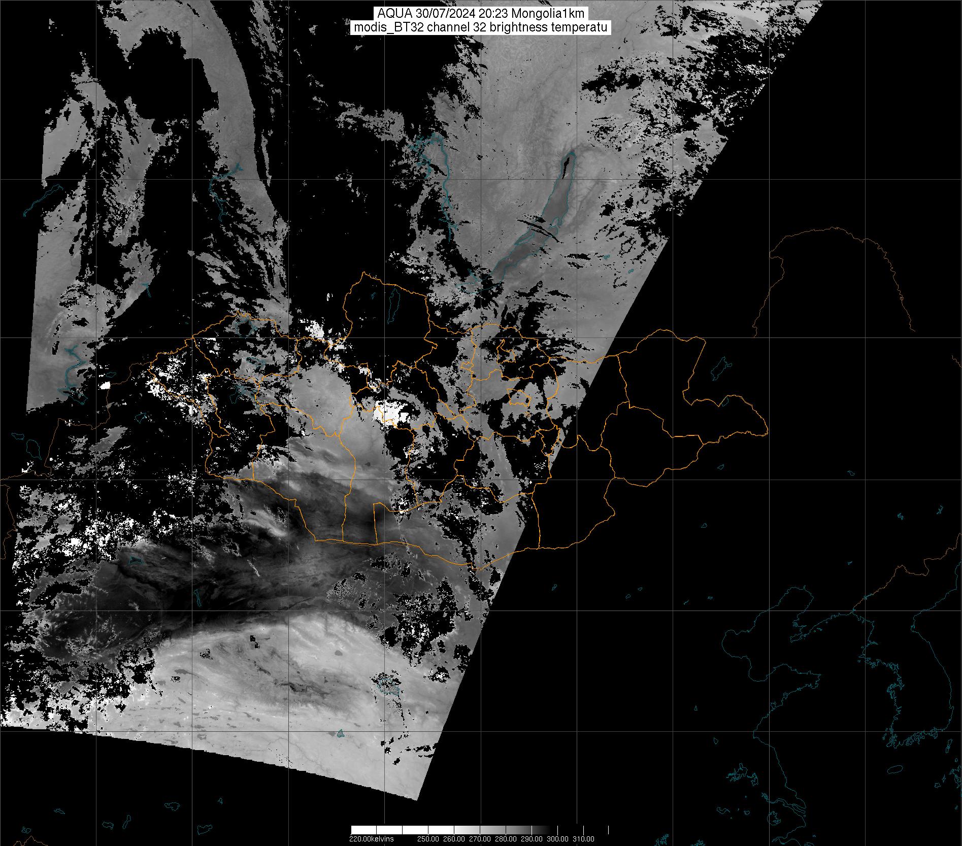Click the '260.00' colorbar label
This screenshot has width=962, height=846.
click(x=455, y=839)
